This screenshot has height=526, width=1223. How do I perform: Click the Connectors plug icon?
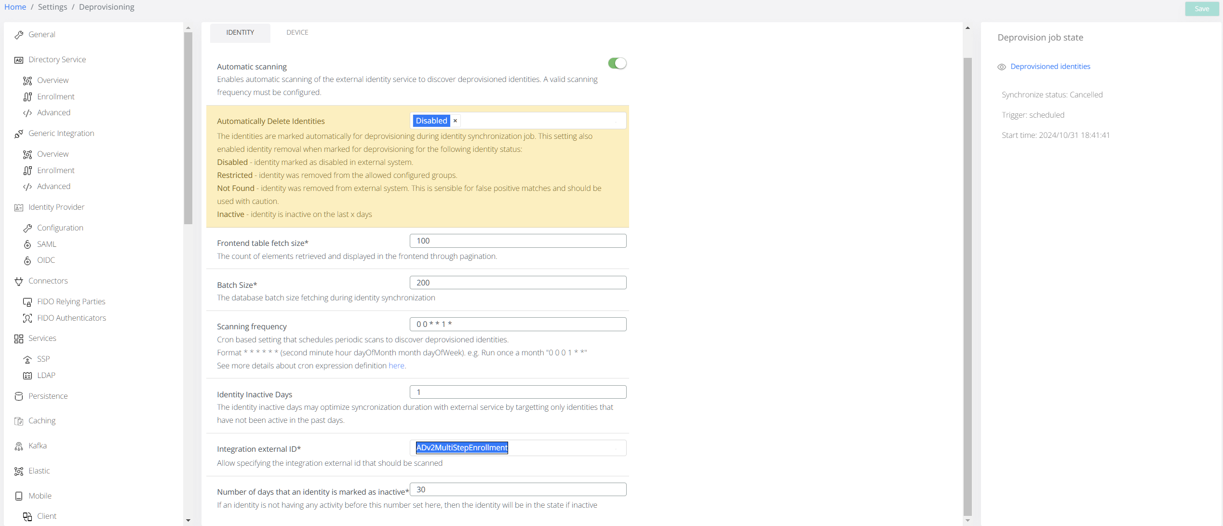pyautogui.click(x=19, y=281)
